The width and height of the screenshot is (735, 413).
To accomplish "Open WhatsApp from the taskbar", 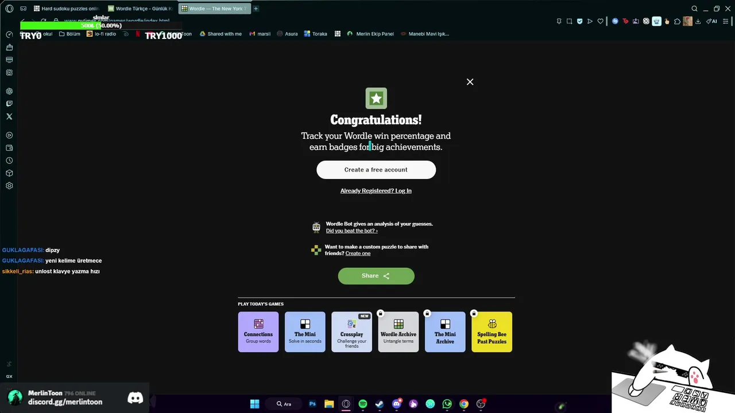I will tap(447, 404).
